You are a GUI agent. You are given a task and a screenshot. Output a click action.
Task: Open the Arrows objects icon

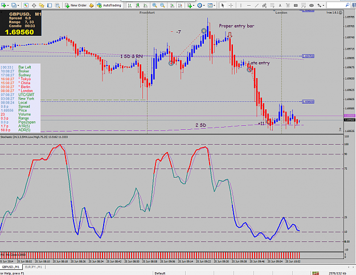click(x=319, y=5)
